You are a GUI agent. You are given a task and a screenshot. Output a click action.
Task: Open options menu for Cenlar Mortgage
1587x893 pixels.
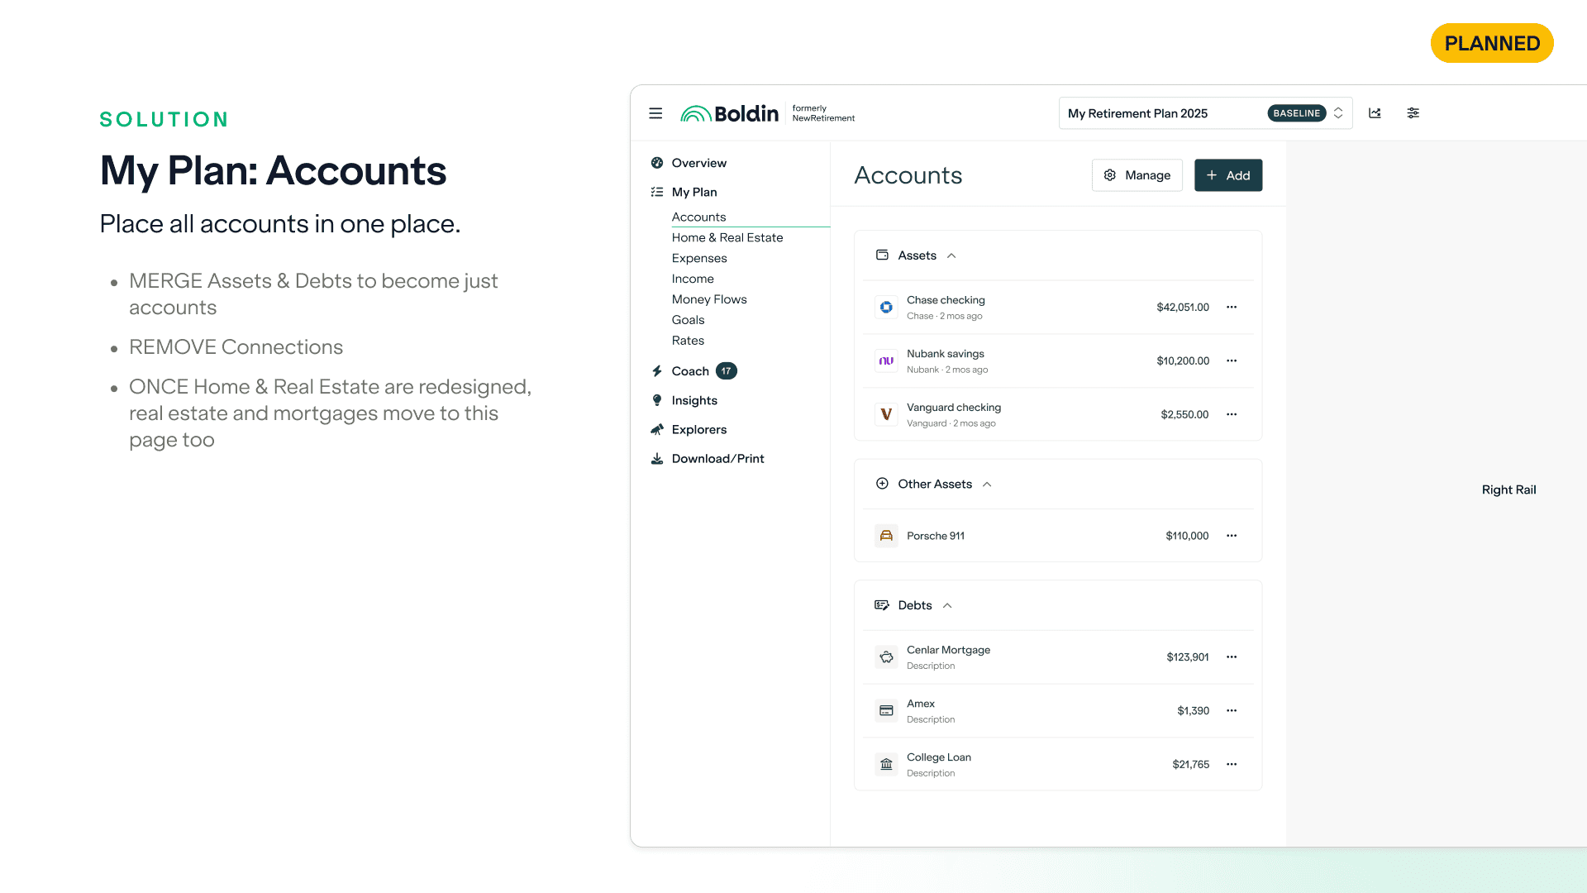1232,657
